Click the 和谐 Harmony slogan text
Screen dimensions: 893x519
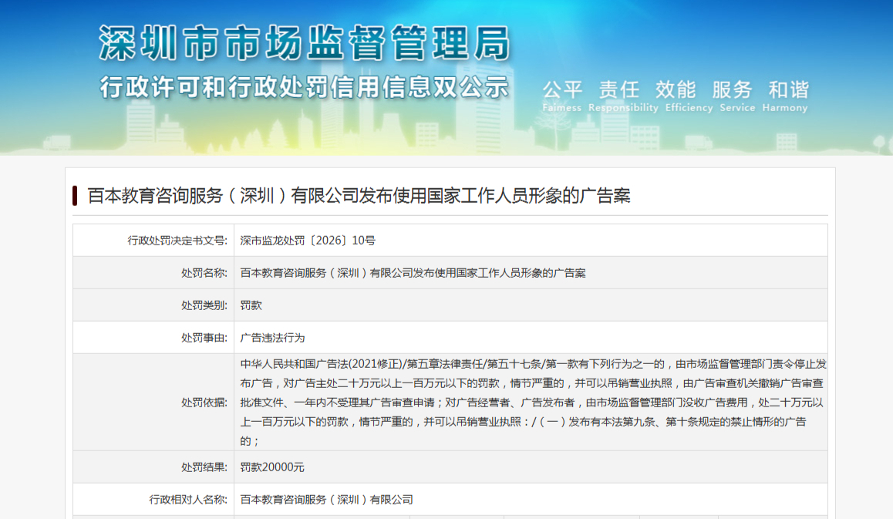click(x=785, y=96)
